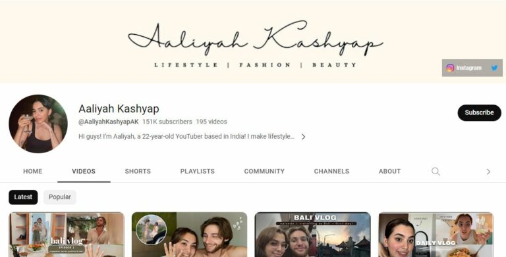Go to the Community tab
This screenshot has height=257, width=506.
tap(264, 172)
